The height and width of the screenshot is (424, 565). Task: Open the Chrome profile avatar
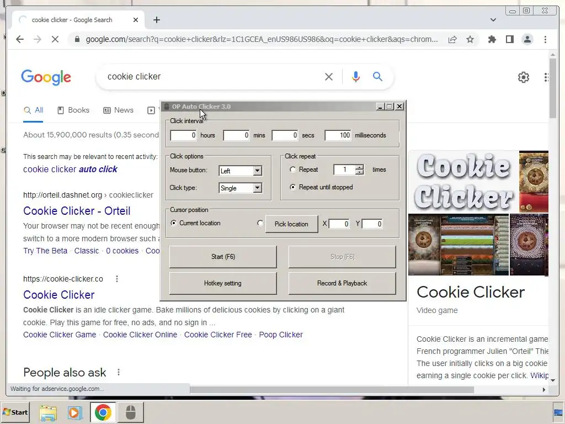(527, 39)
